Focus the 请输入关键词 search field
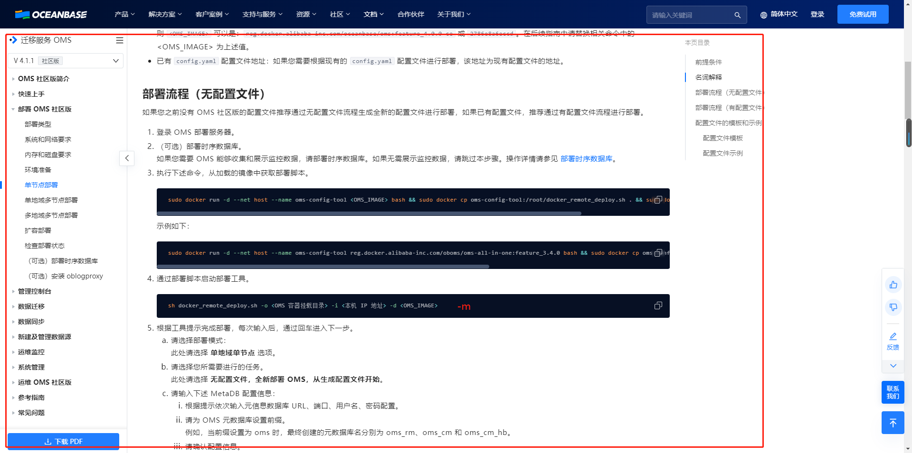Screen dimensions: 912x453 coord(696,15)
